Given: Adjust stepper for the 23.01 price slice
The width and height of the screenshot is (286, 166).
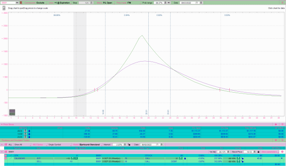Looking at the screenshot, I should [x=26, y=137].
